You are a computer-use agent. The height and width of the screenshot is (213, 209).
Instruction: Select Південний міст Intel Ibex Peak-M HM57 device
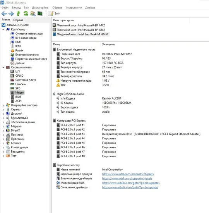81,34
